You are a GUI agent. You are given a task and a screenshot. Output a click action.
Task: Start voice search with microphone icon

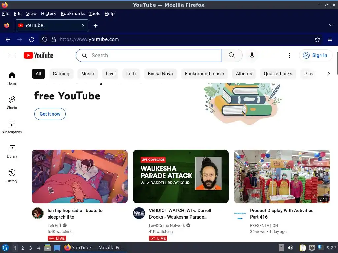coord(252,55)
